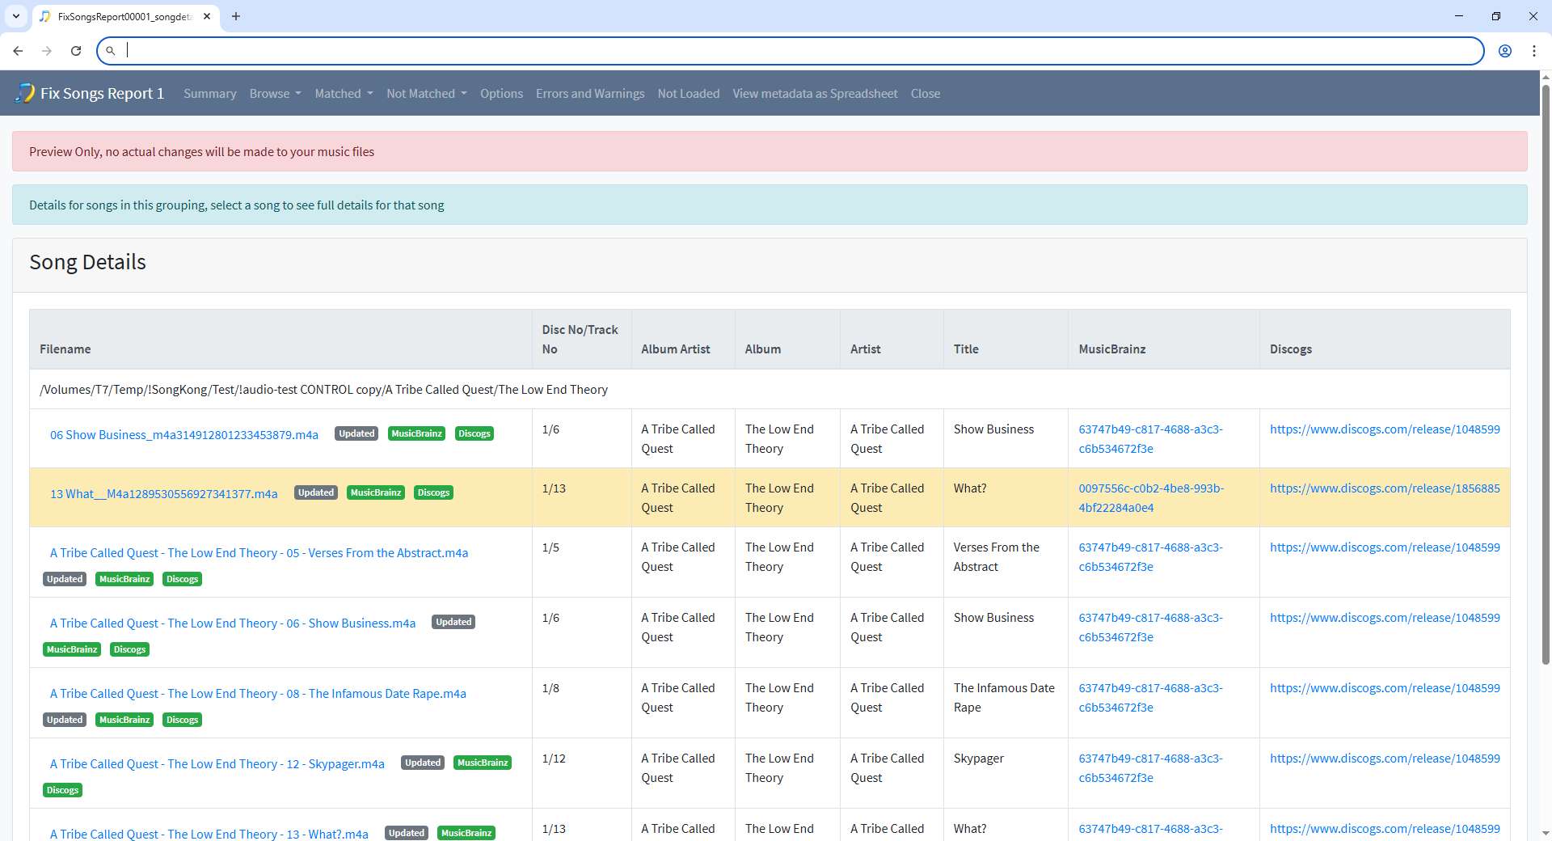Open the tab search chevron button
Image resolution: width=1552 pixels, height=841 pixels.
pyautogui.click(x=16, y=16)
